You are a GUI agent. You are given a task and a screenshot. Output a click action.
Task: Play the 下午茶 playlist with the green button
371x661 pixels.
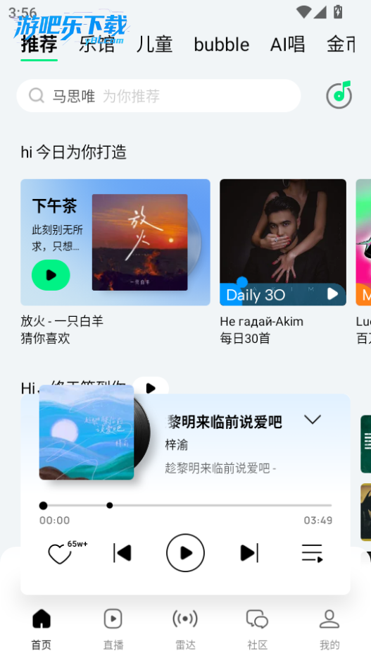click(51, 275)
